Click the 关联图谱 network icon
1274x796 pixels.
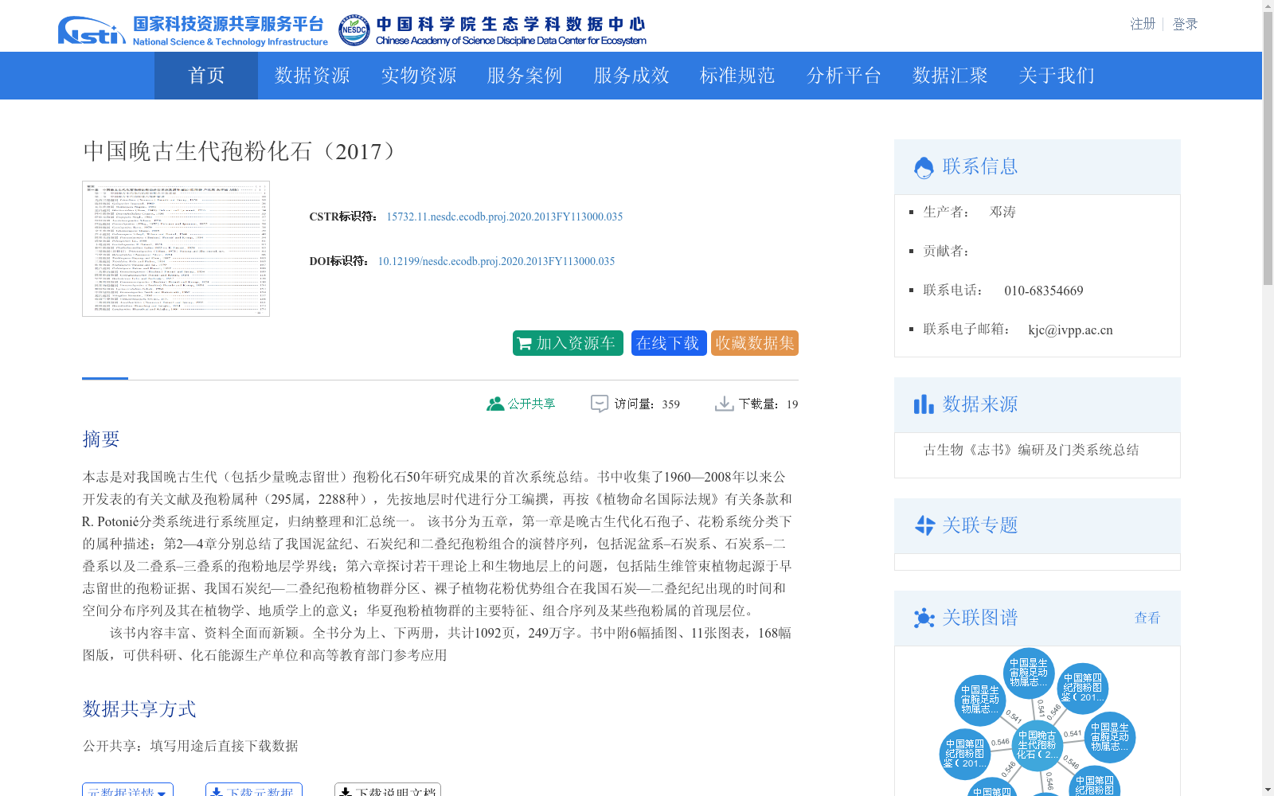924,618
